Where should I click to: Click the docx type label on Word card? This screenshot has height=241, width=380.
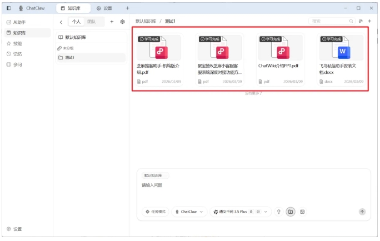point(326,82)
